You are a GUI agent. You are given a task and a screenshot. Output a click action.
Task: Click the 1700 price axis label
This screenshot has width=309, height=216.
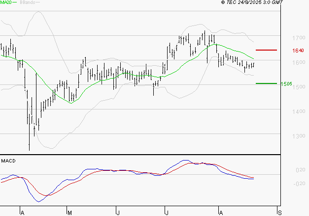[299, 38]
